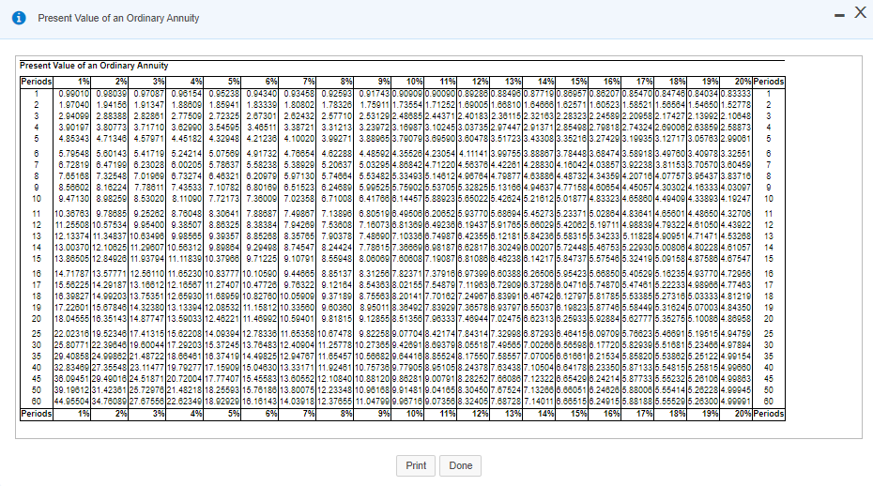Select the value 7.10782
The image size is (873, 486).
[224, 187]
